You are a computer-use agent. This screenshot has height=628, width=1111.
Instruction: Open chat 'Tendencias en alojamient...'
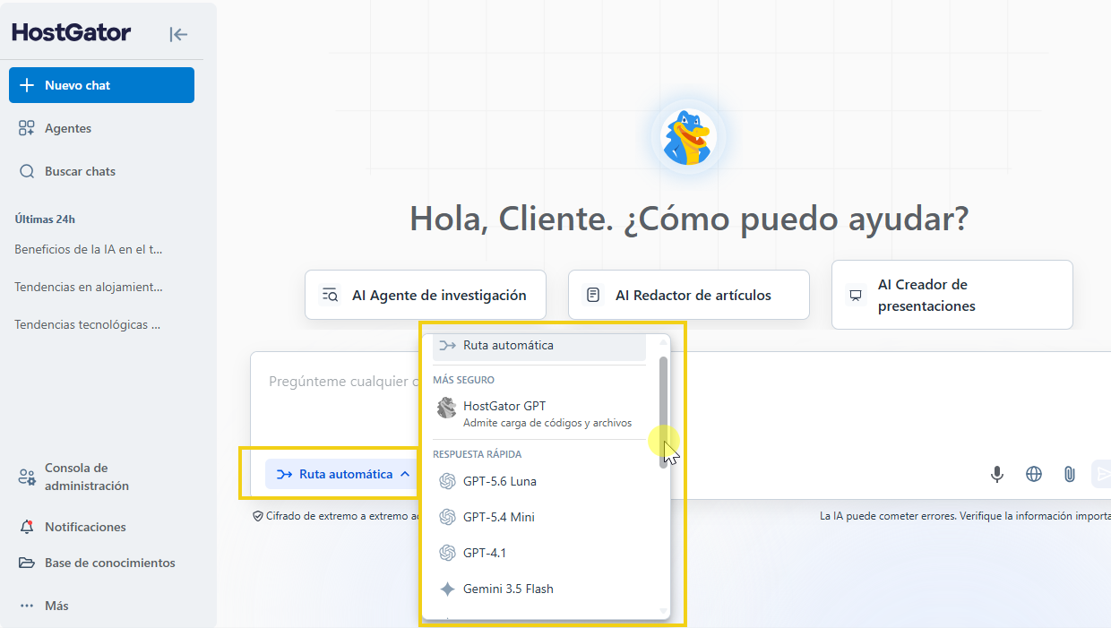pyautogui.click(x=89, y=287)
